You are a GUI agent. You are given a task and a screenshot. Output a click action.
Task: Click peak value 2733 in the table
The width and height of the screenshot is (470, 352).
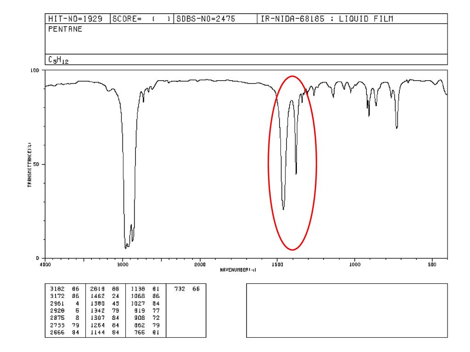click(57, 325)
